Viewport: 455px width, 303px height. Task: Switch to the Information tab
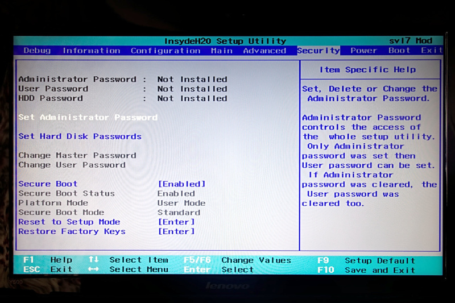click(x=91, y=51)
